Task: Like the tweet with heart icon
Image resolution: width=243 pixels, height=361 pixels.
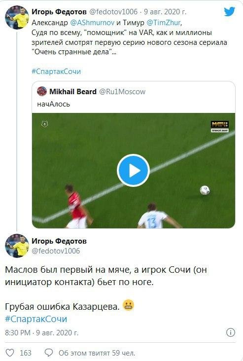Action: coord(10,353)
